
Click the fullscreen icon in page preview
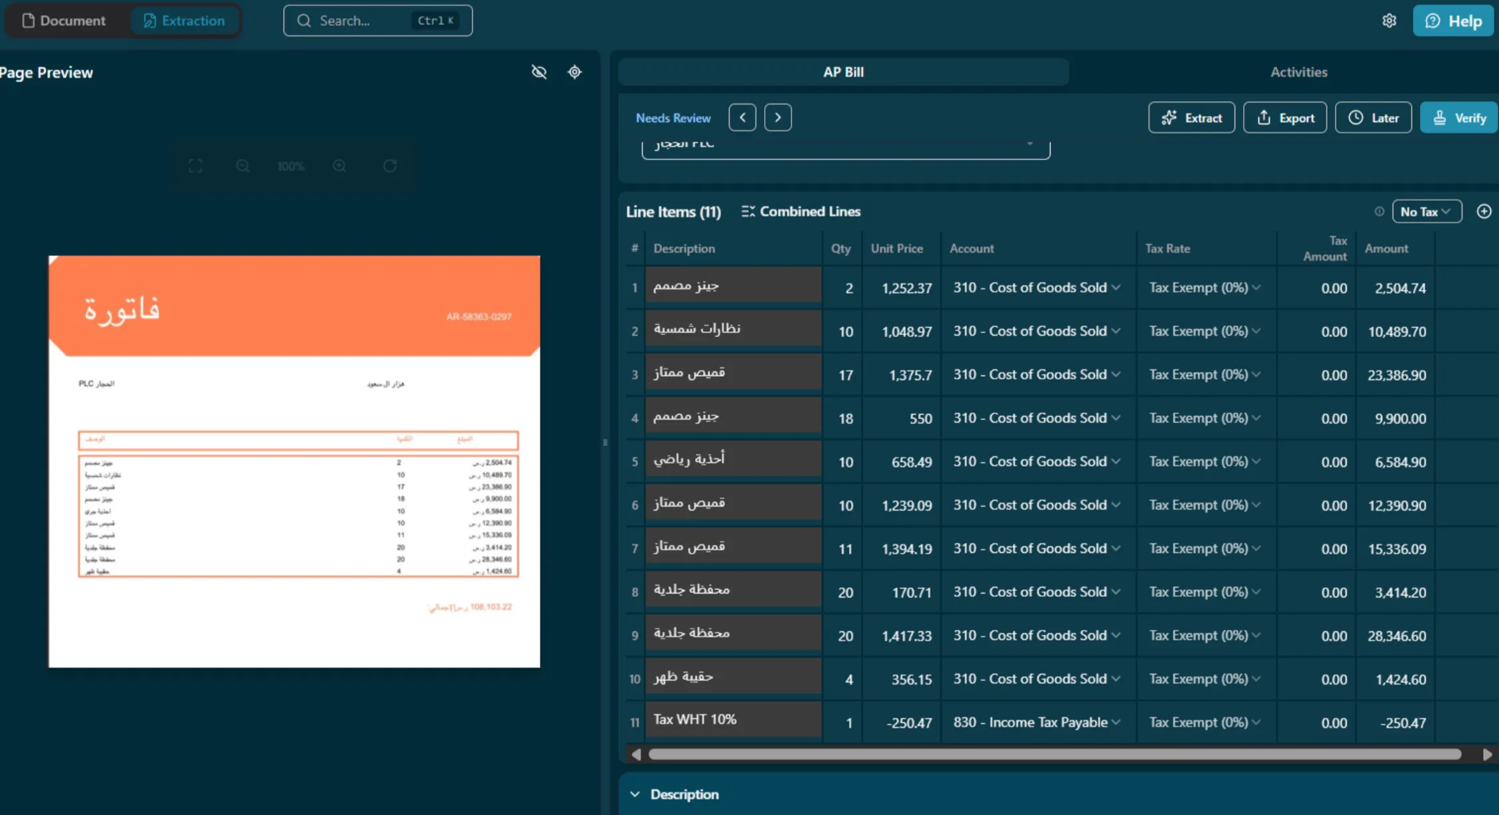coord(195,166)
